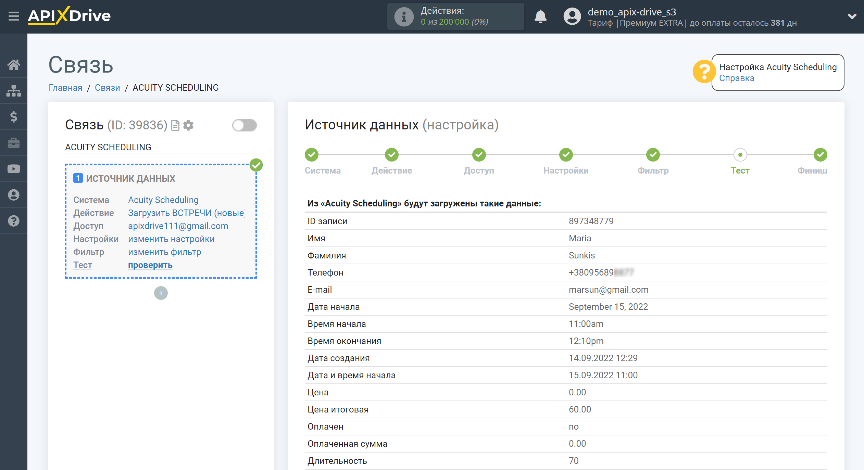Click the creation date 14.09.2022 12:29

pyautogui.click(x=603, y=358)
